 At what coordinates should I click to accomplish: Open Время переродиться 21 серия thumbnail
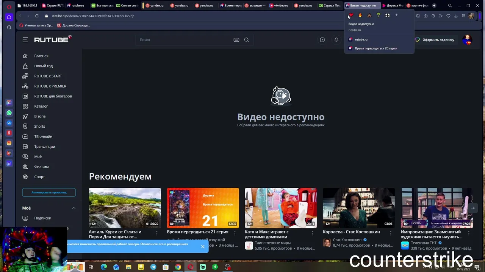[203, 208]
